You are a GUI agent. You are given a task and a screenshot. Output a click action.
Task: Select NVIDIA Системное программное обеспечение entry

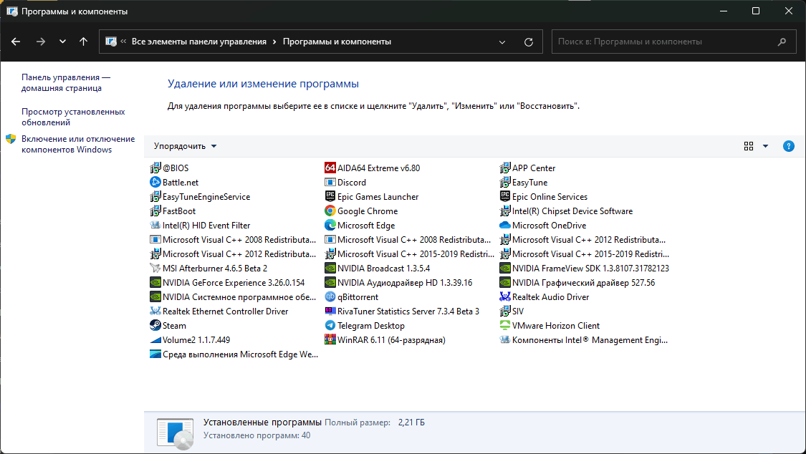pyautogui.click(x=233, y=297)
